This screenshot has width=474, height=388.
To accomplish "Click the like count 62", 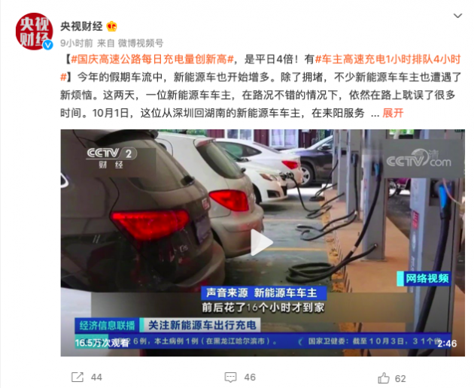I will 400,378.
